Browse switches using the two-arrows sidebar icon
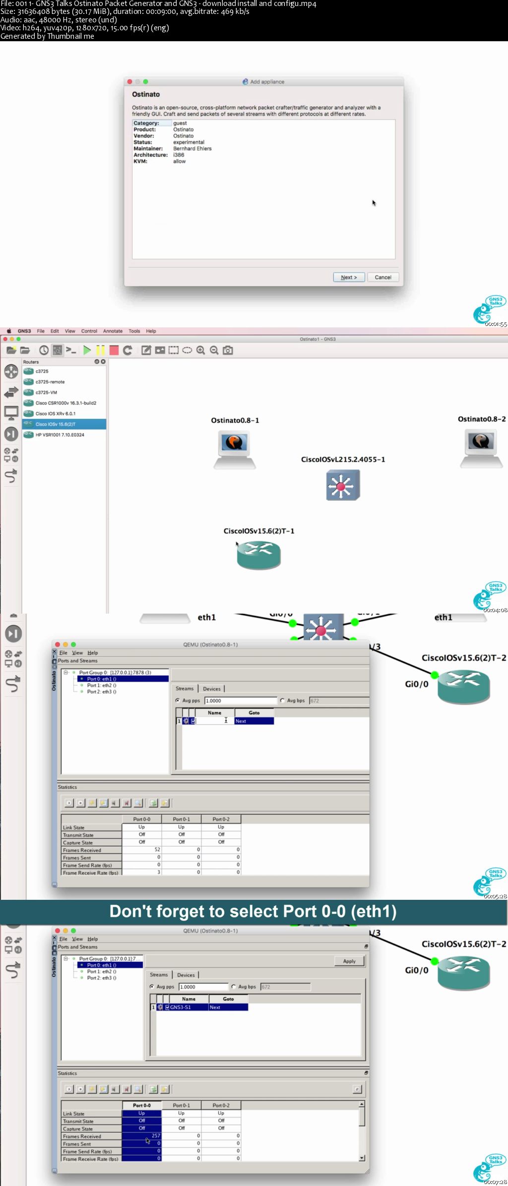This screenshot has width=508, height=1186. coord(11,393)
